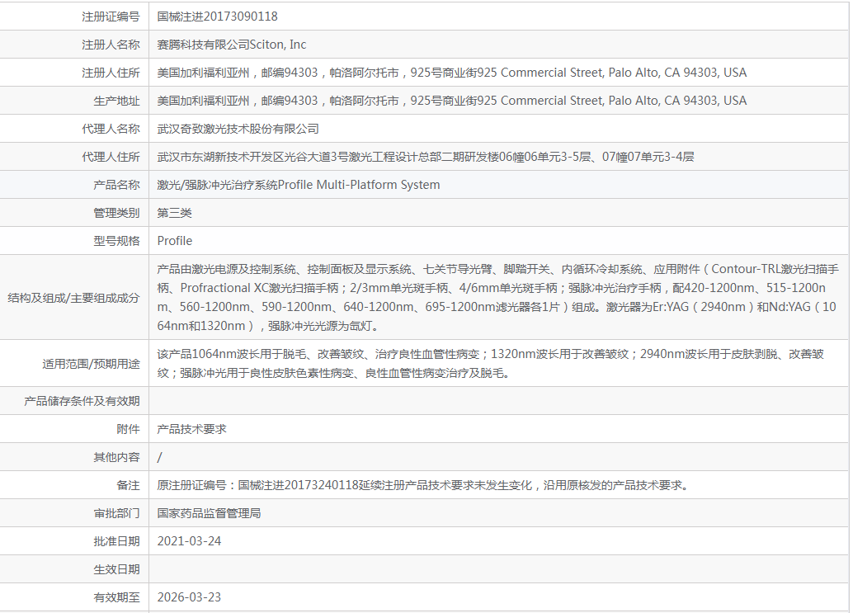Select the 批准日期 label

116,542
